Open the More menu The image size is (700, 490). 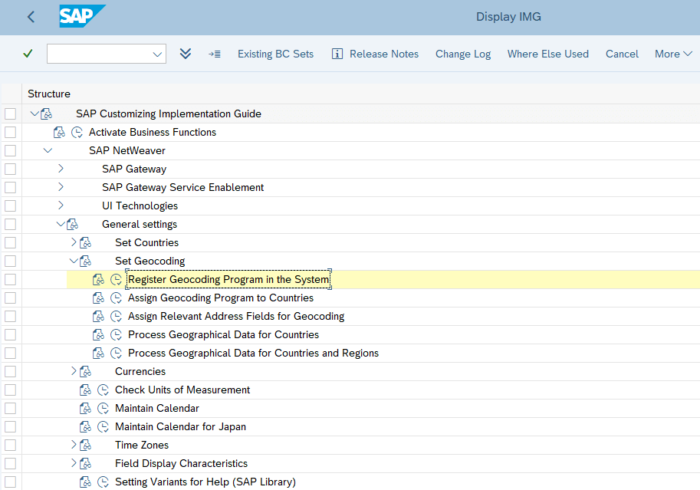click(x=673, y=54)
